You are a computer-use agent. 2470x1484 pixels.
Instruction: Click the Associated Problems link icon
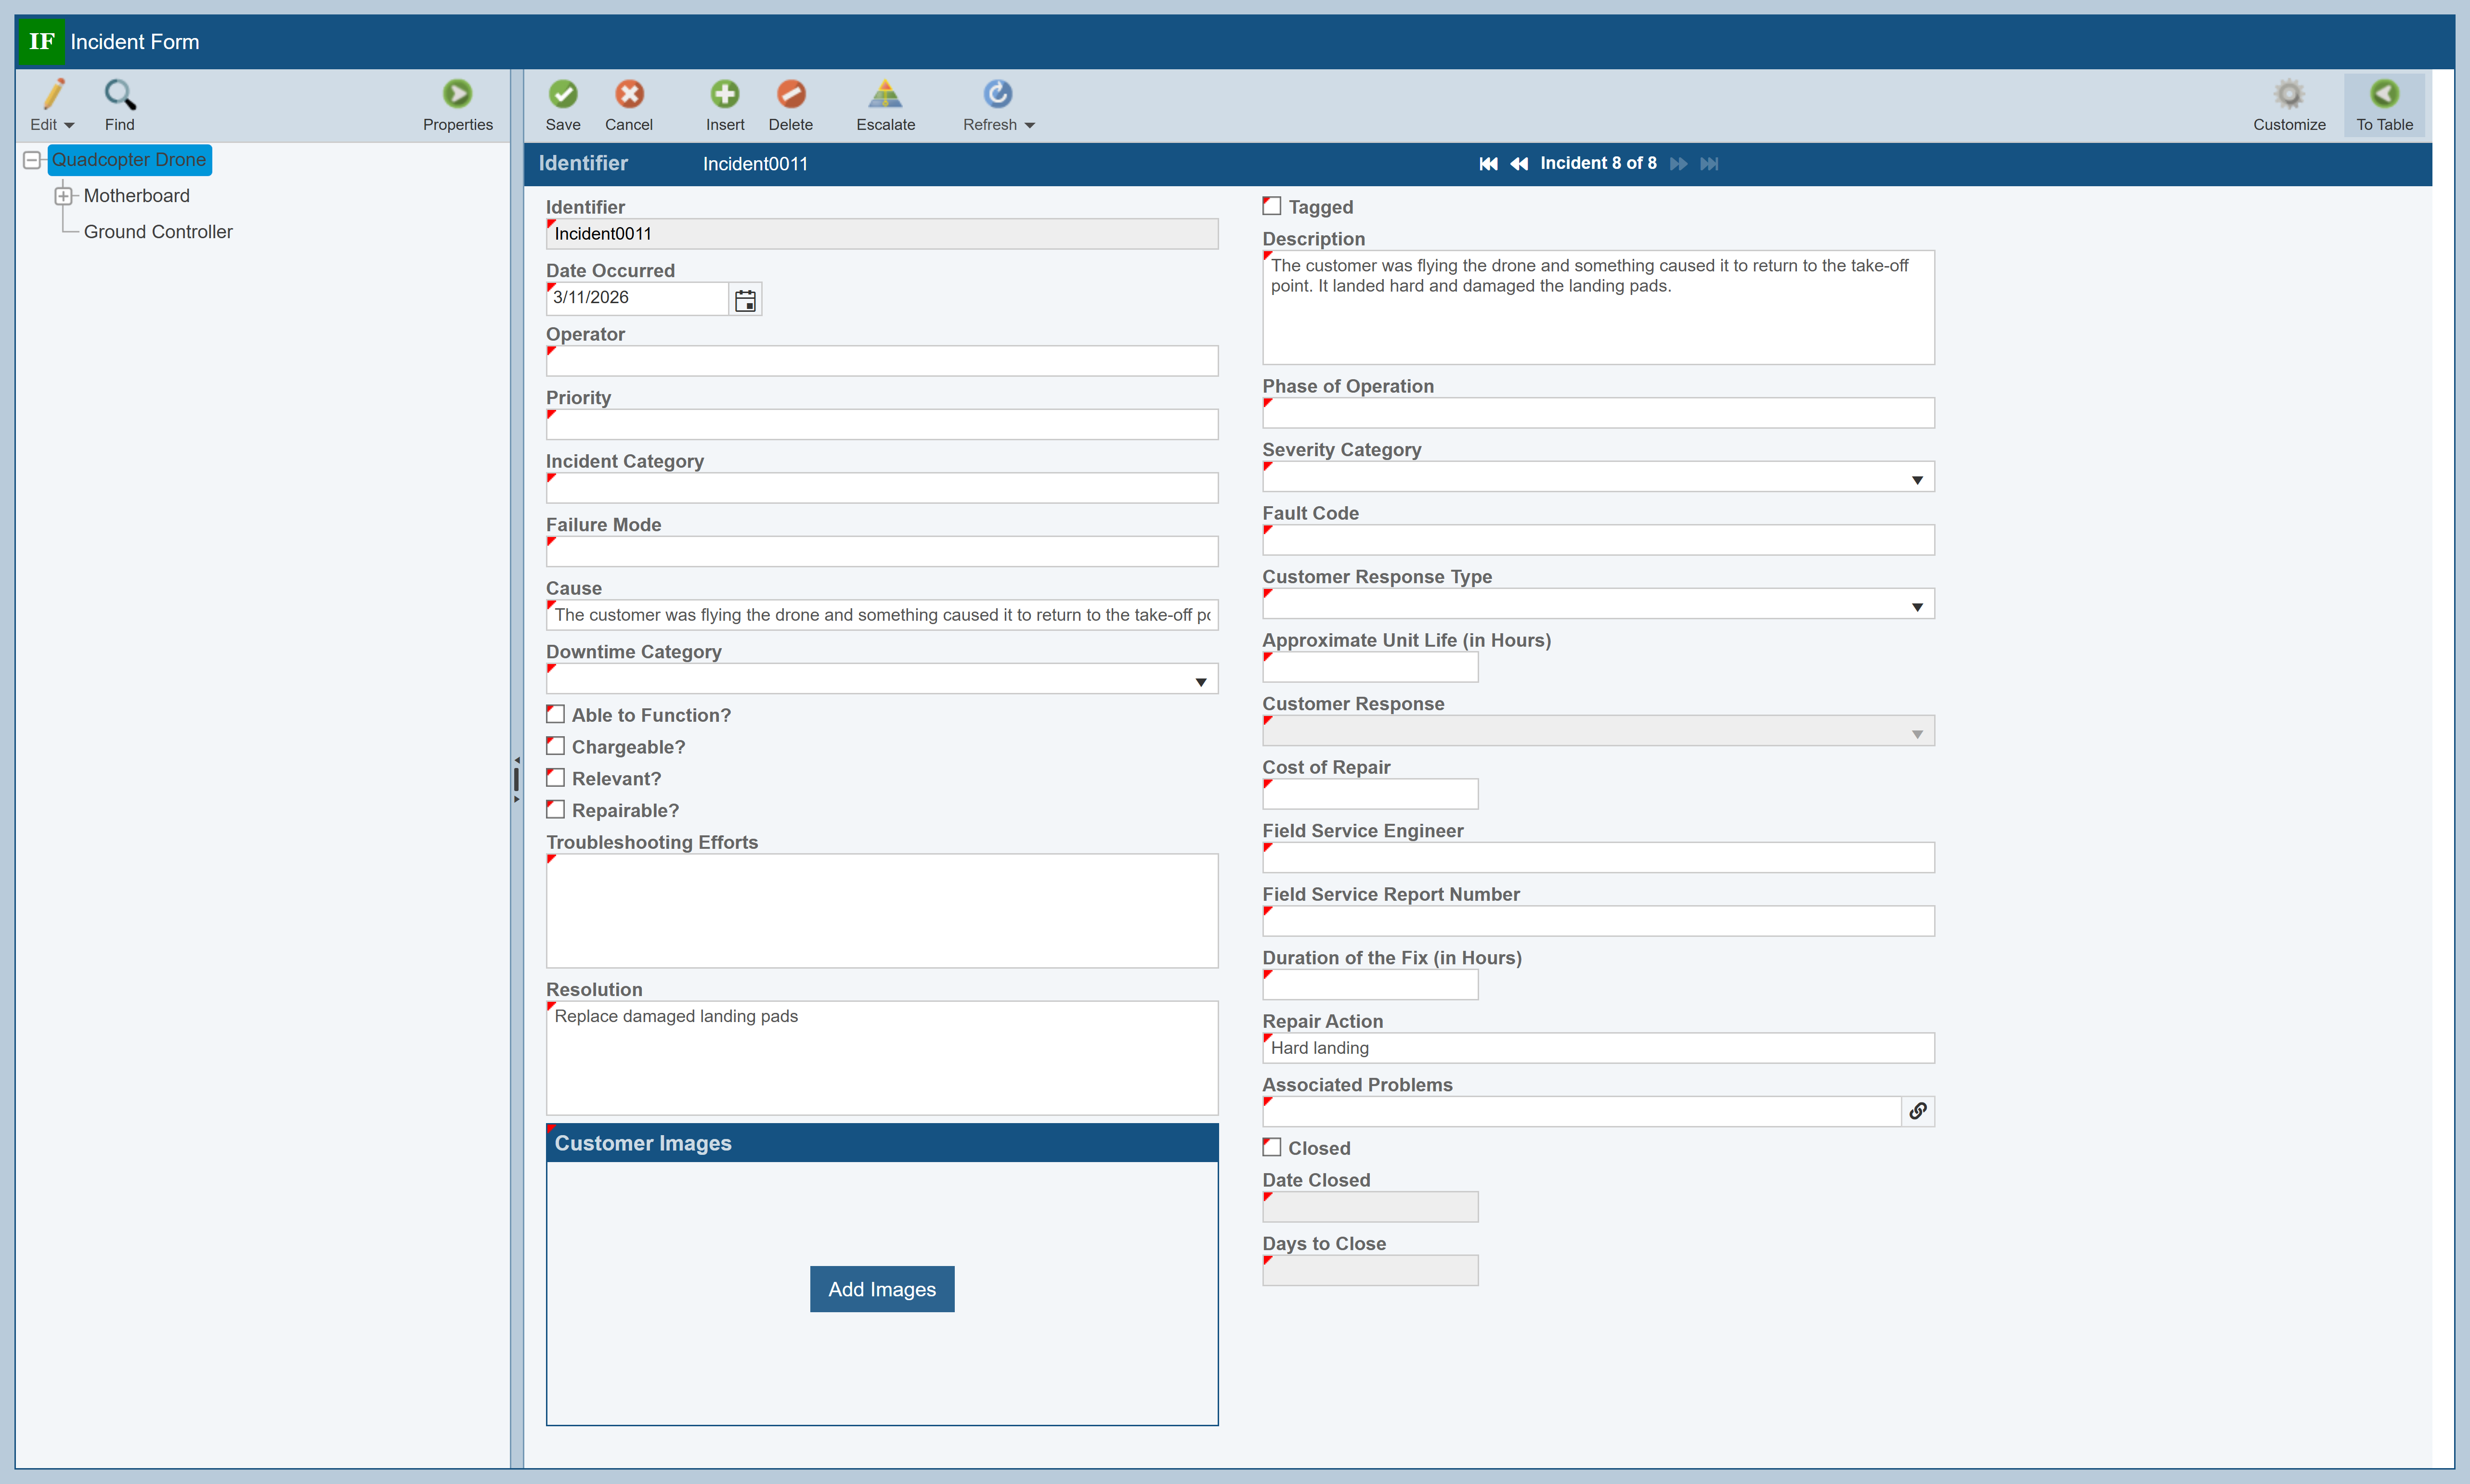point(1918,1111)
